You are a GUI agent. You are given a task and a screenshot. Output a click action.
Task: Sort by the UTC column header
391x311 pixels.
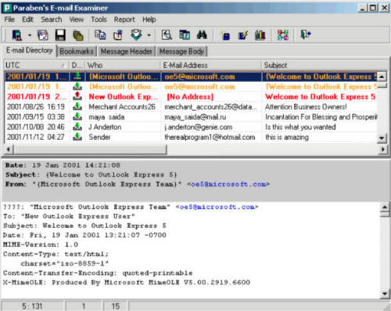(x=36, y=65)
